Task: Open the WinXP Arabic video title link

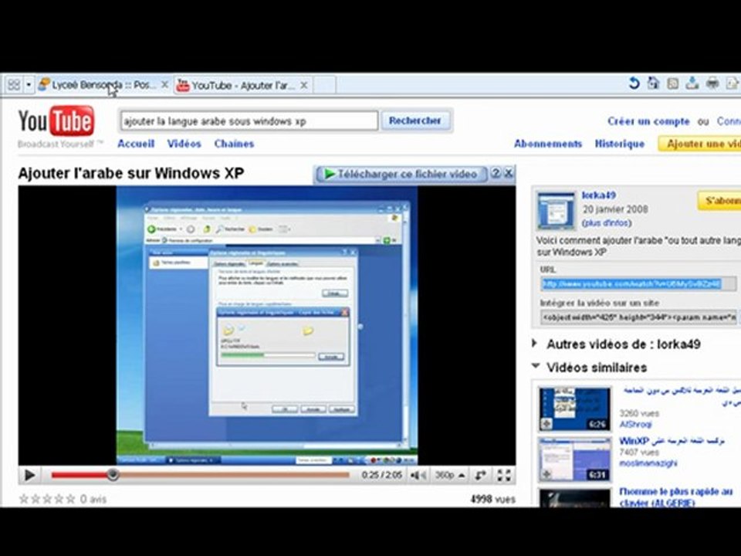Action: 672,441
